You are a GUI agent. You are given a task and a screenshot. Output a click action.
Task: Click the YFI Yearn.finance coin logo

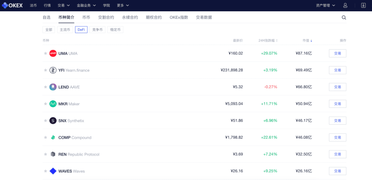click(x=53, y=70)
